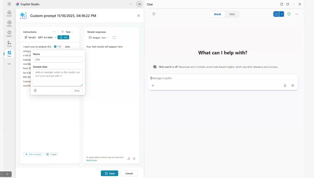Click the 'Instructions' heading
Image resolution: width=314 pixels, height=178 pixels.
(30, 32)
